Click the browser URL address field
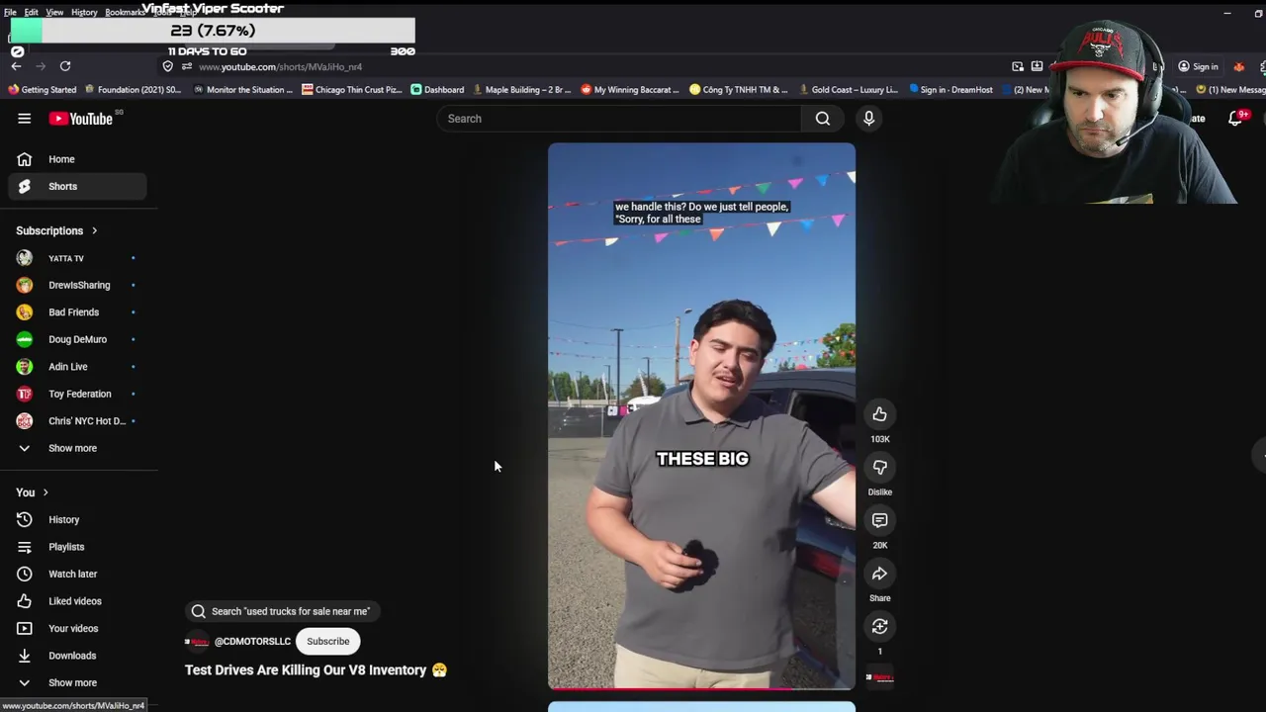 tap(584, 66)
